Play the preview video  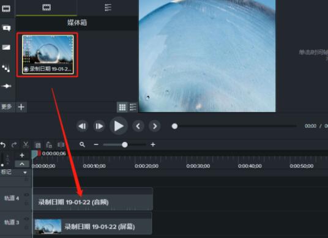click(x=119, y=126)
